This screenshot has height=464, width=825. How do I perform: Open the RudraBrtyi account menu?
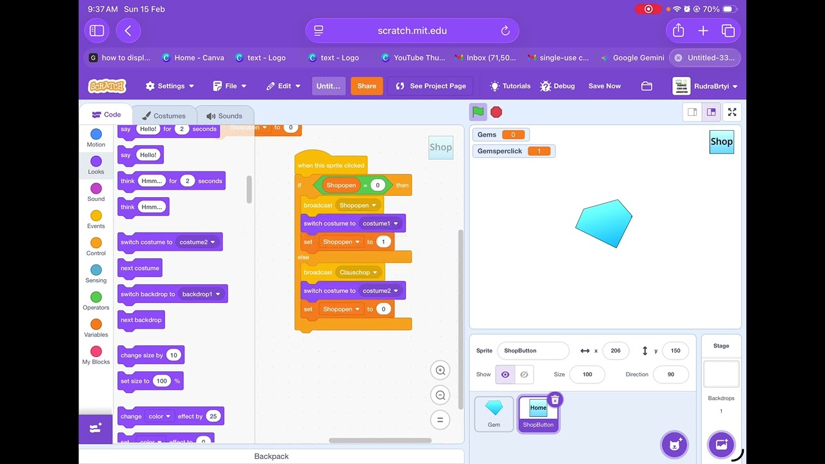coord(705,86)
